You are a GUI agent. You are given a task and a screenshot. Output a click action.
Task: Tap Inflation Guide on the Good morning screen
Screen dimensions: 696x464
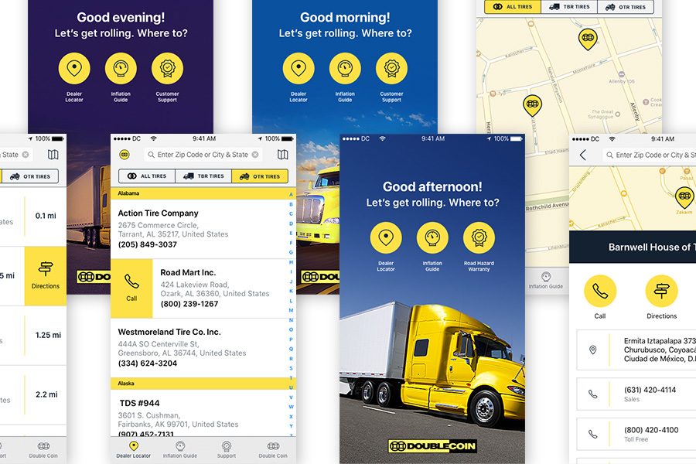point(345,68)
